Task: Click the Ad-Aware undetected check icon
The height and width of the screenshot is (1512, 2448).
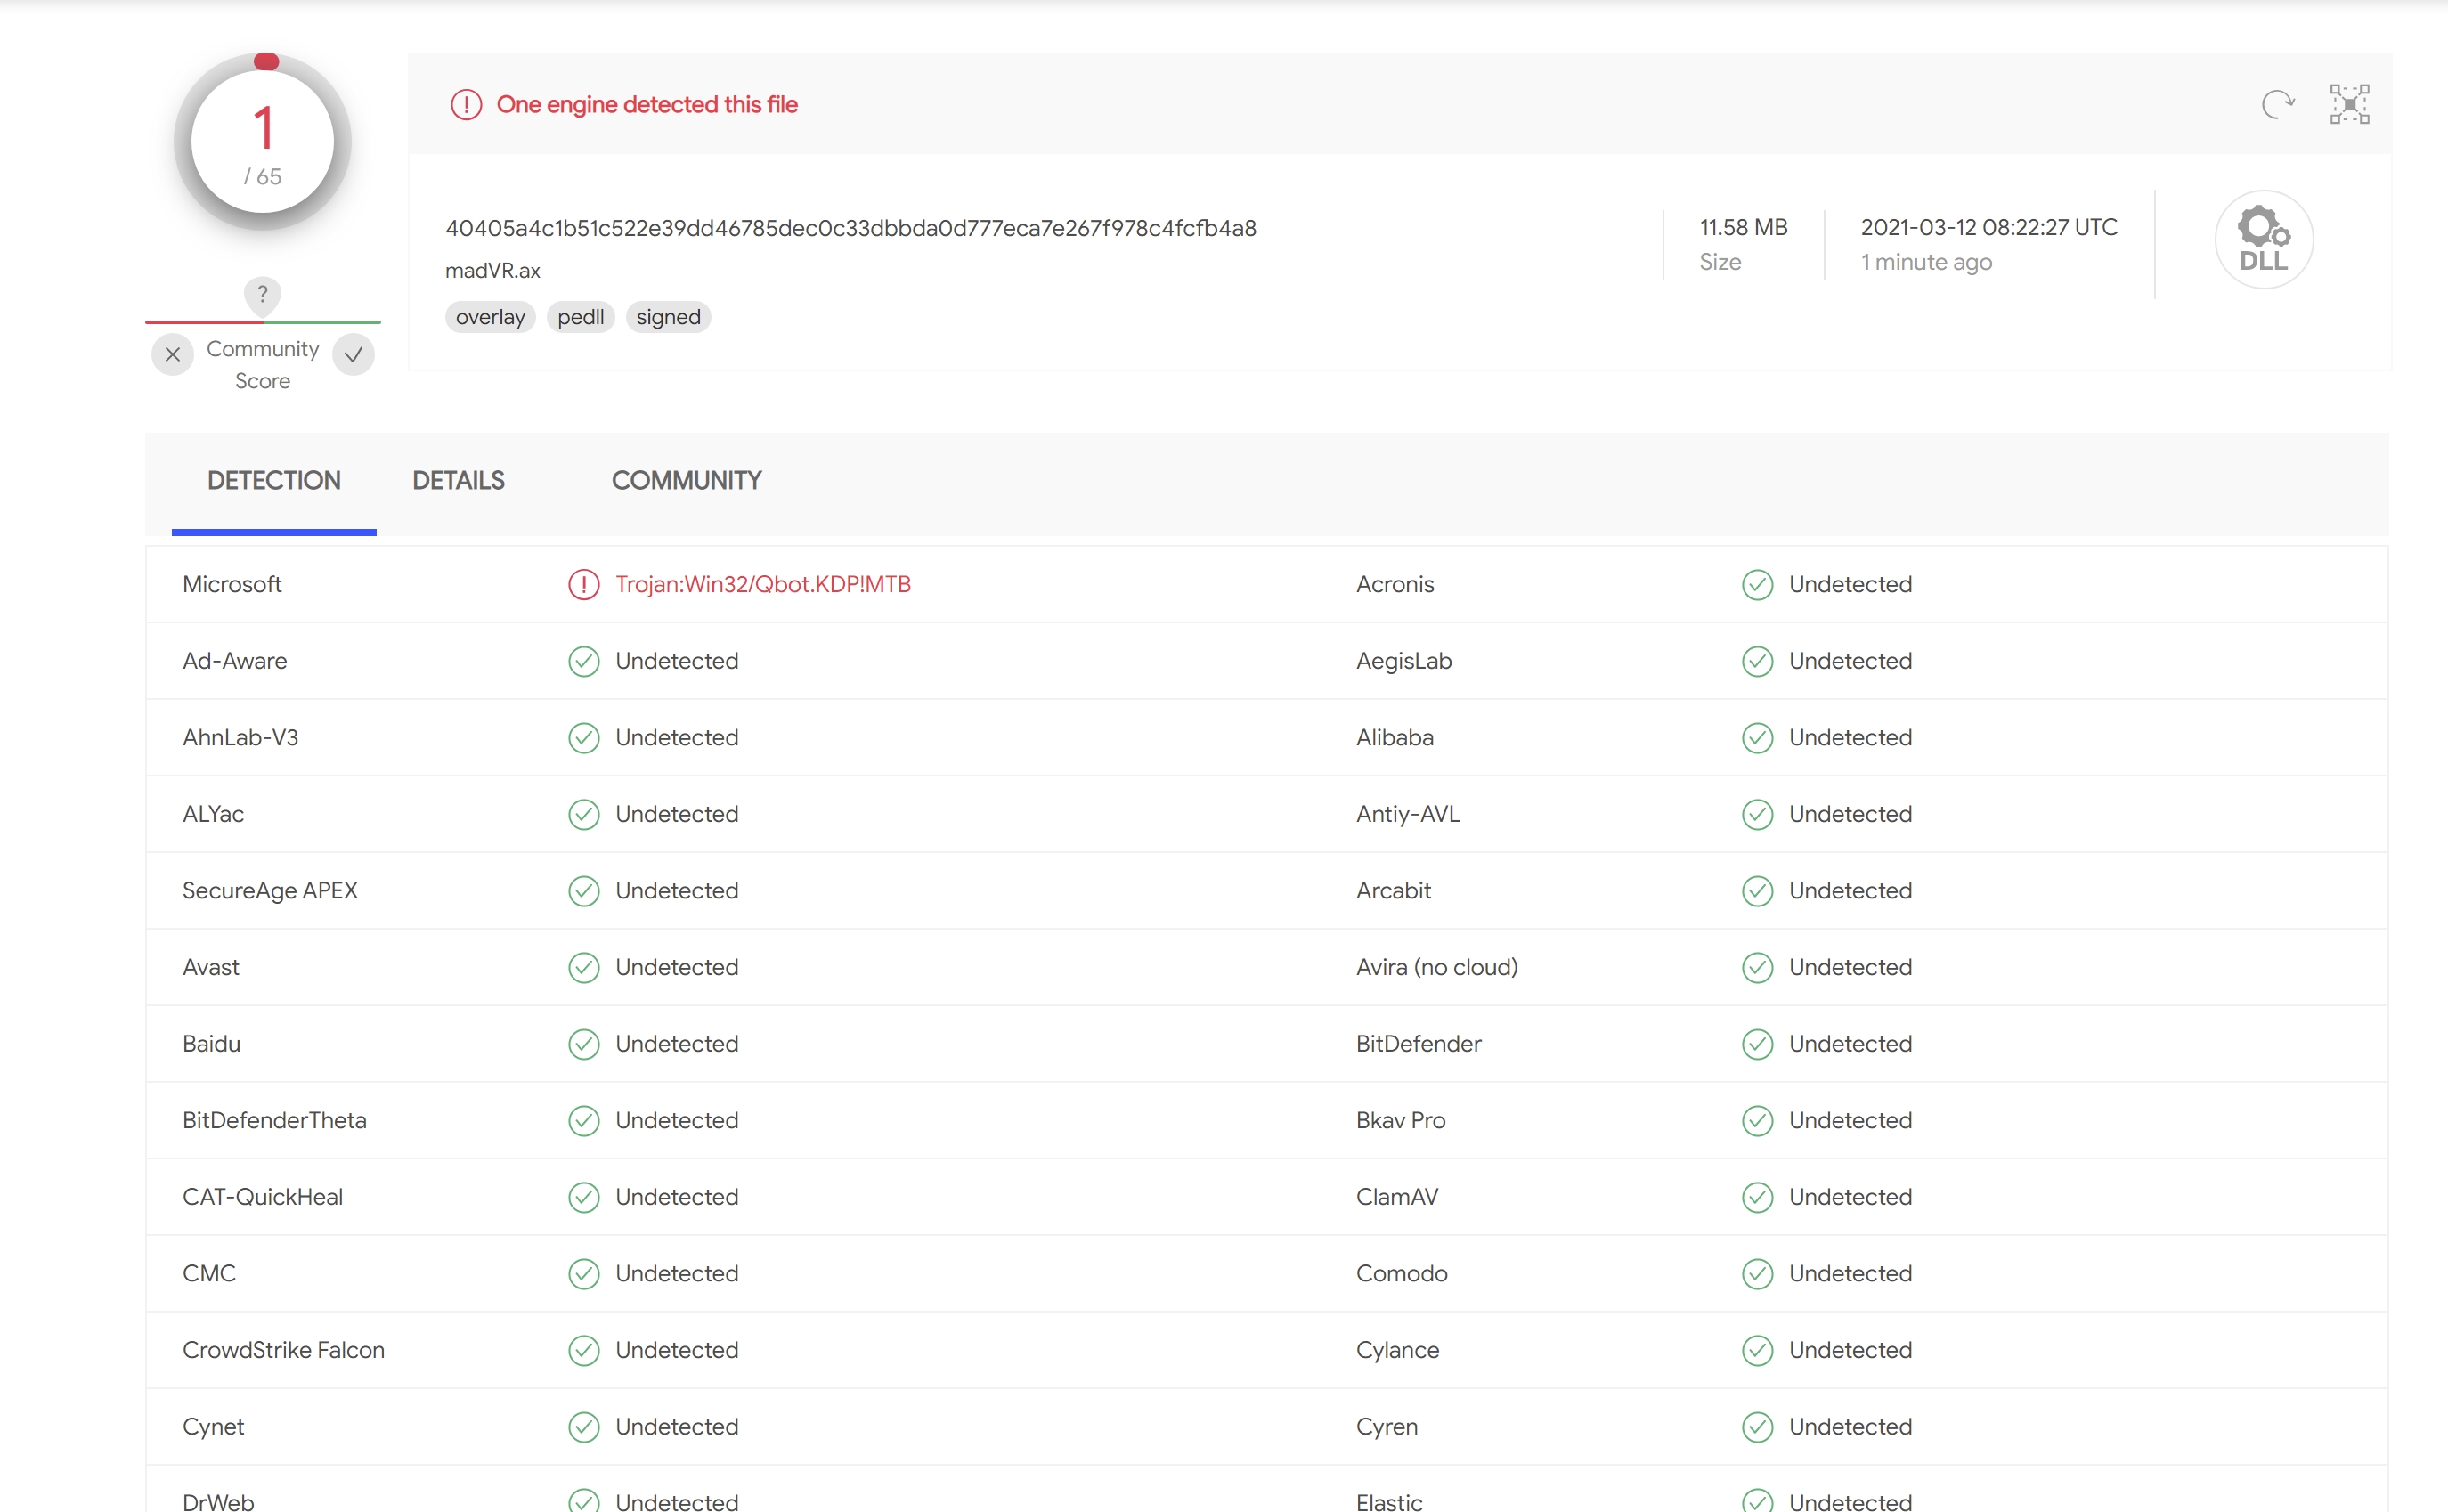Action: click(584, 661)
